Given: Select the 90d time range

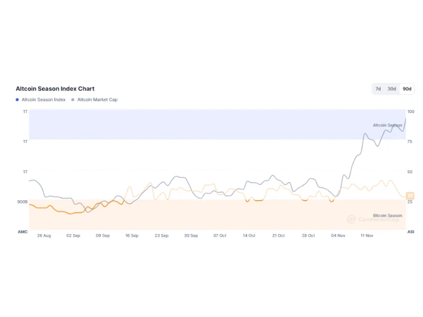Looking at the screenshot, I should tap(407, 89).
